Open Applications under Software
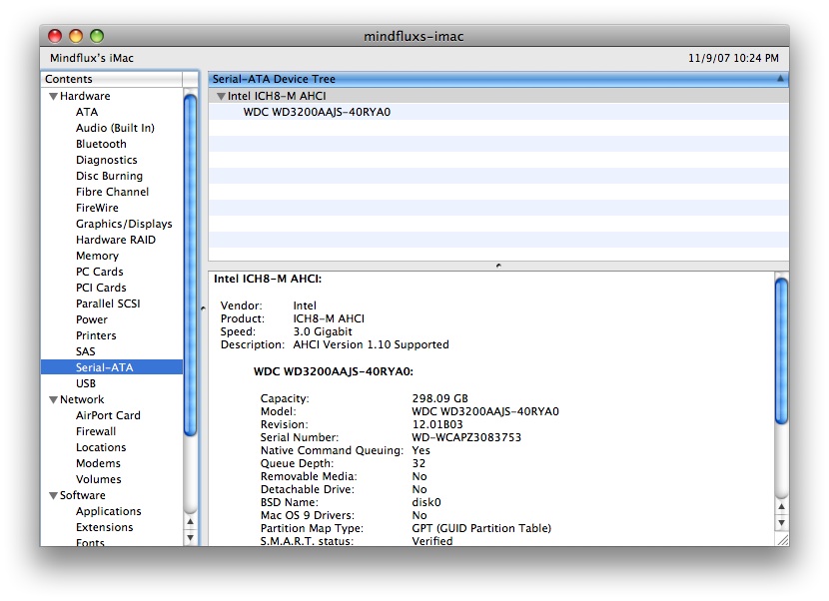 pos(109,511)
